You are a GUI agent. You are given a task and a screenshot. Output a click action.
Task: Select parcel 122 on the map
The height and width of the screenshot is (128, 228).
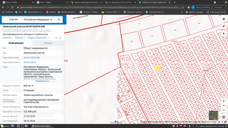(132, 41)
